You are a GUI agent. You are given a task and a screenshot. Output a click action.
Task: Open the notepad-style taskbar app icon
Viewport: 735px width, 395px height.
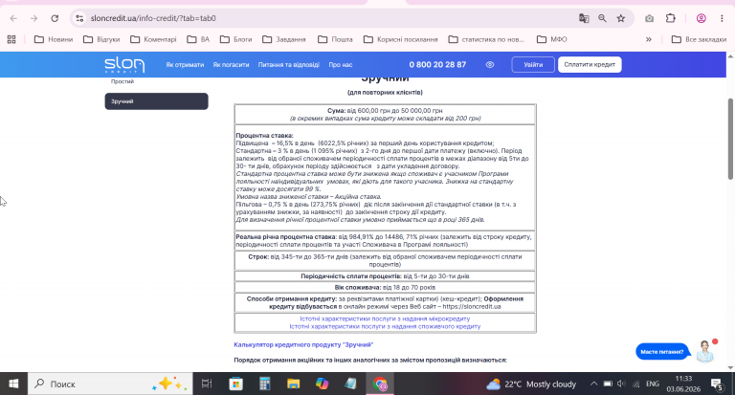(350, 384)
